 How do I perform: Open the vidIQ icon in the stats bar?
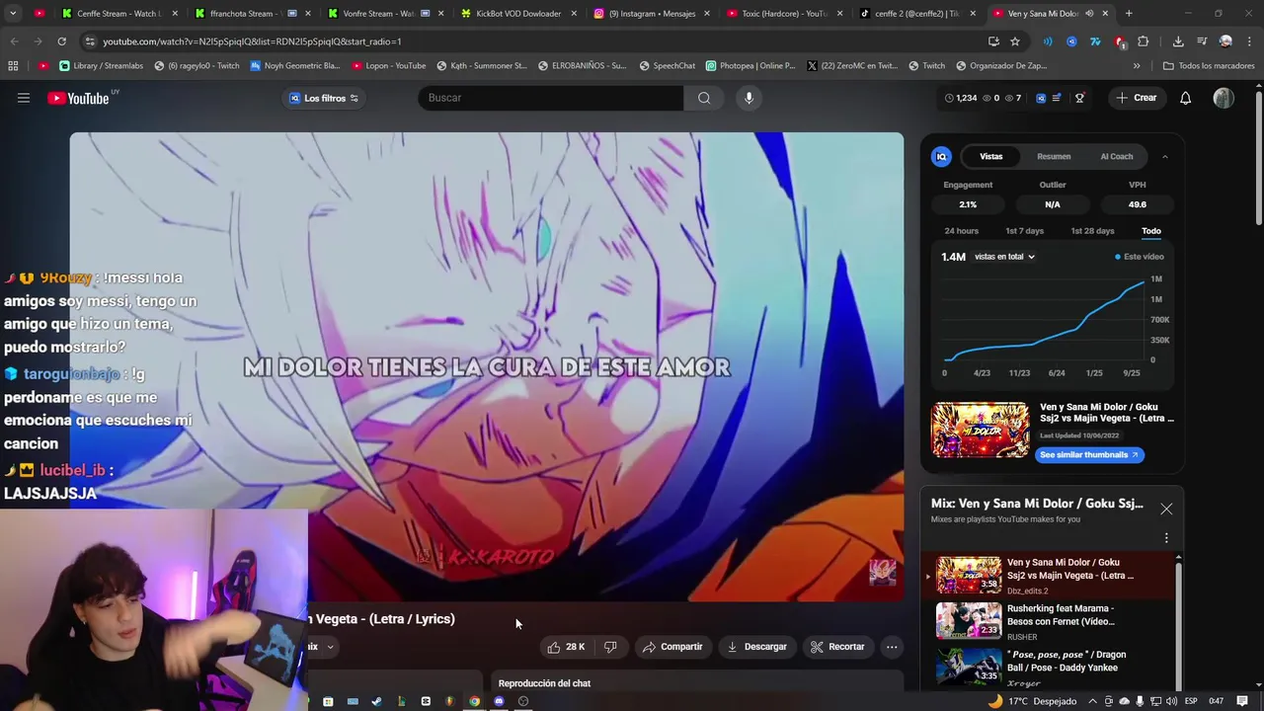click(x=1041, y=98)
